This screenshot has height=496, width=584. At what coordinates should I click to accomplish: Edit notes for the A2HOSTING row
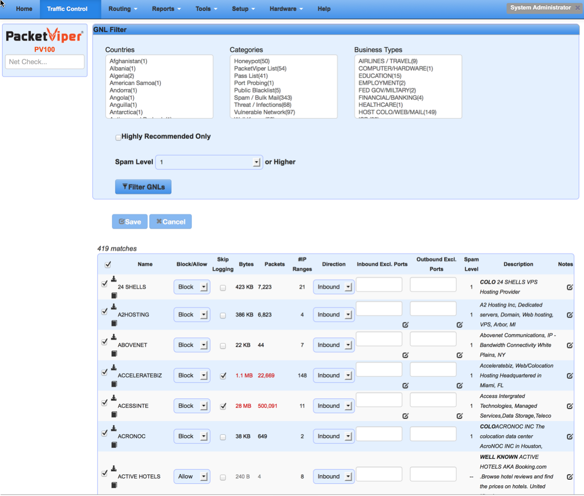pyautogui.click(x=570, y=315)
